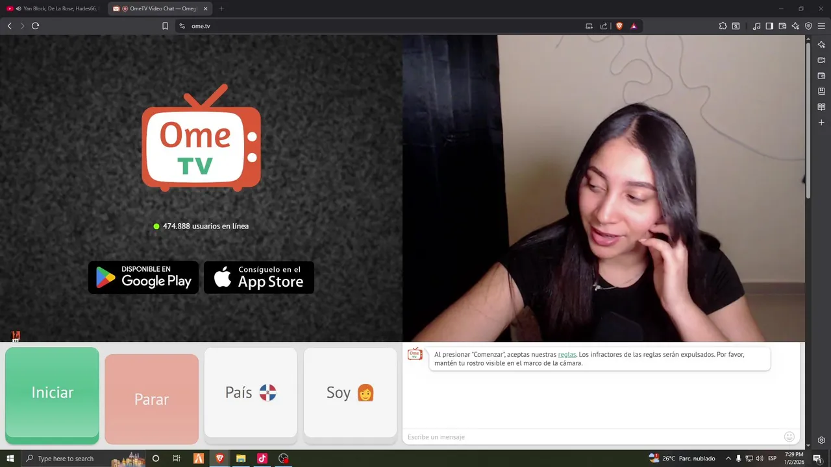Open the reglas link in chat
This screenshot has height=467, width=831.
[x=567, y=355]
